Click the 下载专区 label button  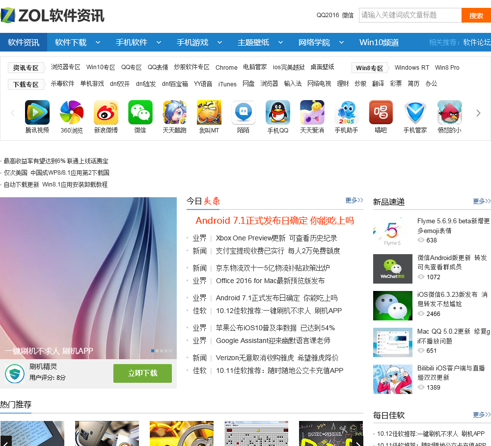point(26,84)
